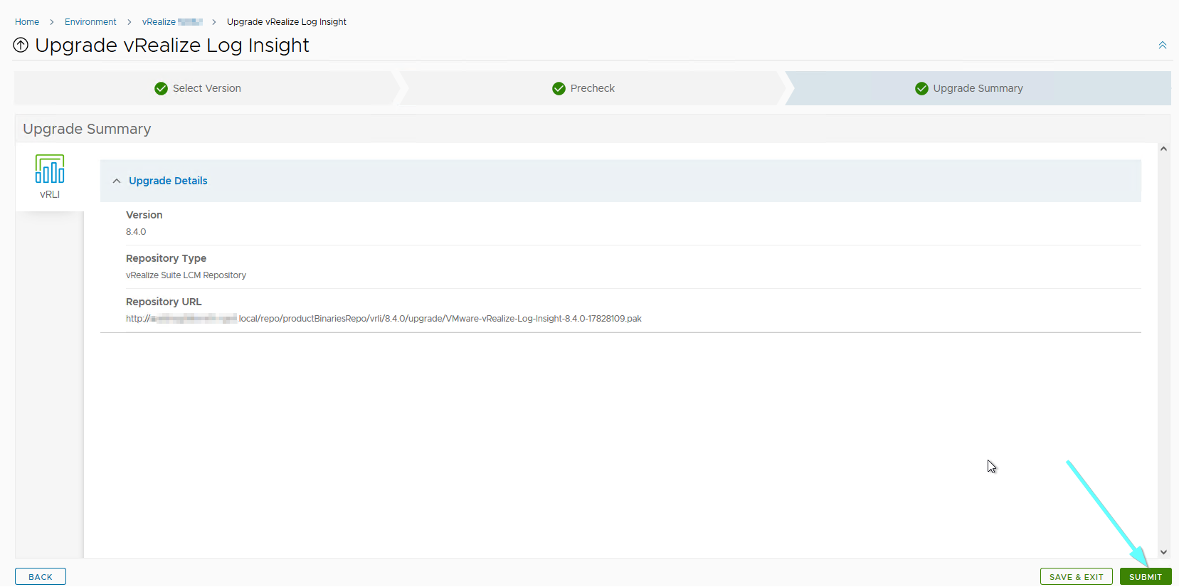The width and height of the screenshot is (1179, 587).
Task: Select the version value 8.4.0
Action: (136, 232)
